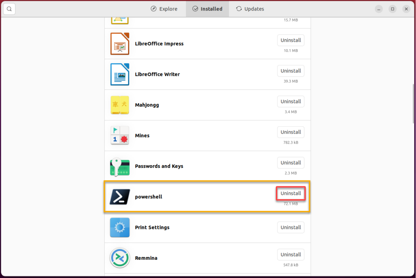Open the Print Settings gear icon
Image resolution: width=416 pixels, height=278 pixels.
point(119,227)
